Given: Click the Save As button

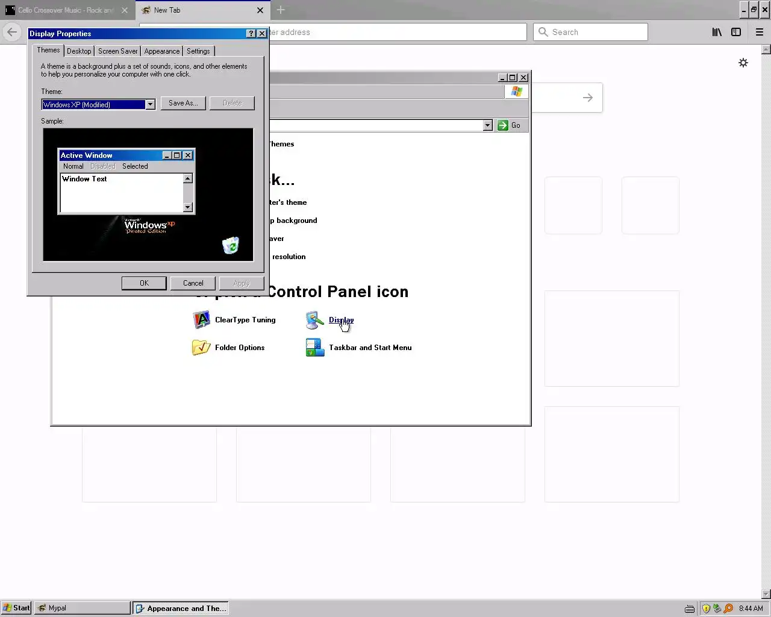Looking at the screenshot, I should (183, 103).
